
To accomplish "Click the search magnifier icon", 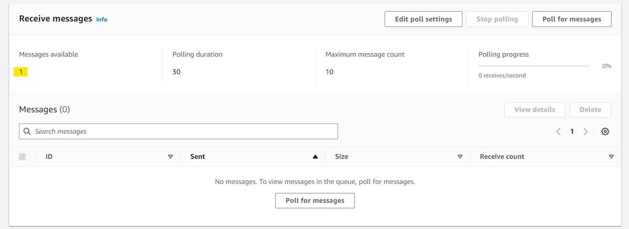I will pos(27,131).
